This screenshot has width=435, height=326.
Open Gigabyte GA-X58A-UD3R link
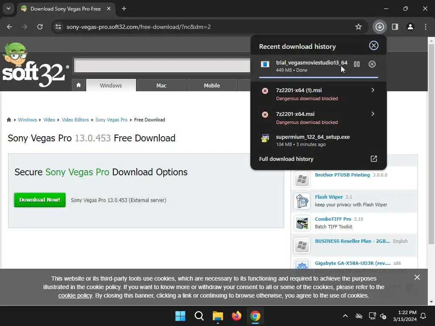point(353,263)
